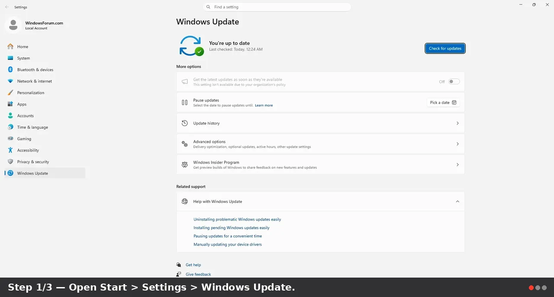
Task: Click the System monitor icon
Action: click(10, 58)
